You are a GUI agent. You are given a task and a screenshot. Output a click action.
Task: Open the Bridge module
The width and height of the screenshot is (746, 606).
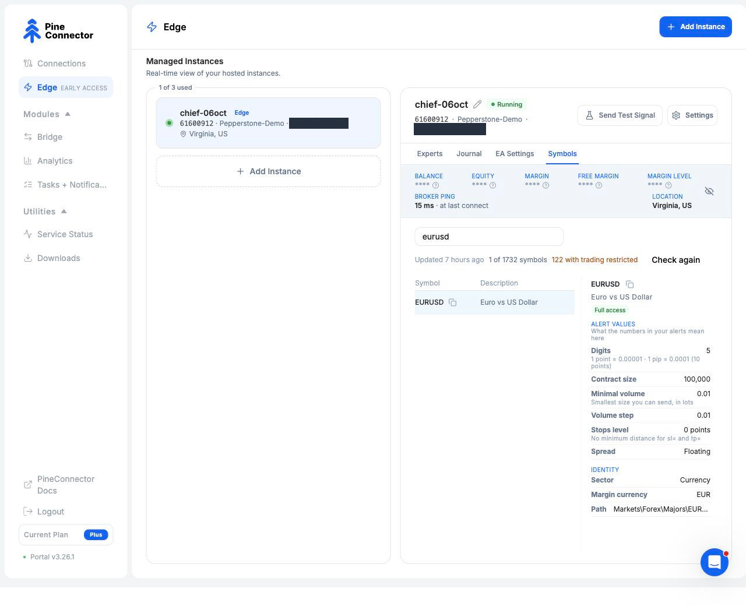coord(66,137)
